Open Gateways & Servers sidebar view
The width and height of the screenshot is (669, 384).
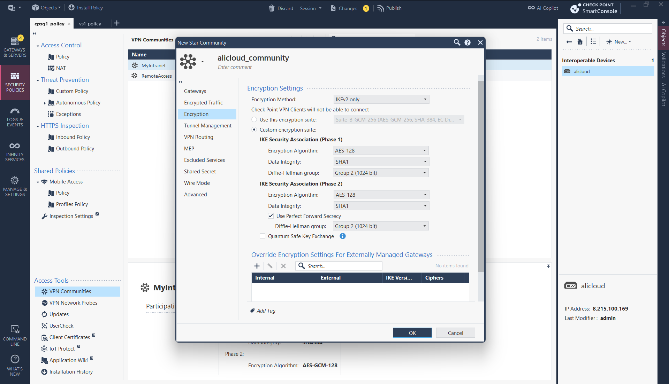(x=15, y=47)
